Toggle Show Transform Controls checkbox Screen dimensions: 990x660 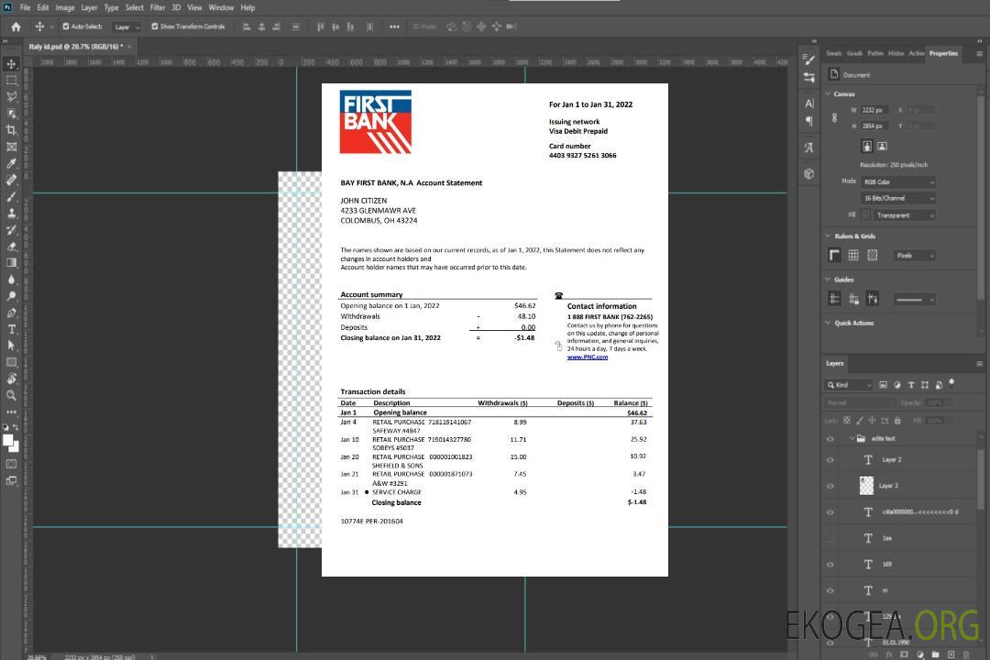(155, 27)
